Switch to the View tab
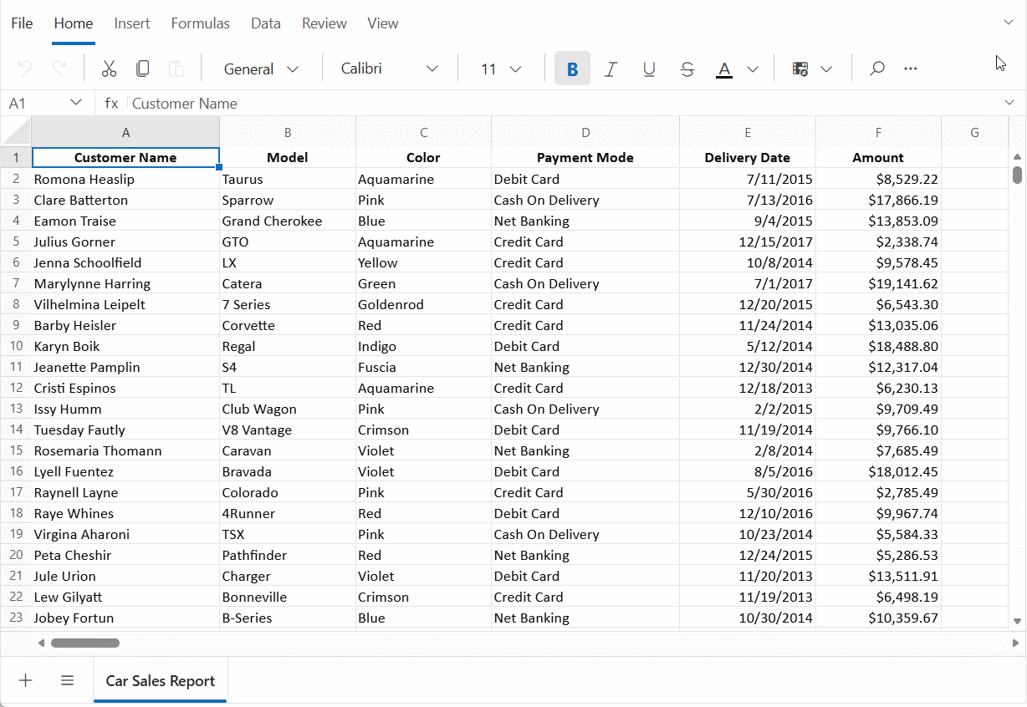Image resolution: width=1027 pixels, height=707 pixels. [x=383, y=23]
